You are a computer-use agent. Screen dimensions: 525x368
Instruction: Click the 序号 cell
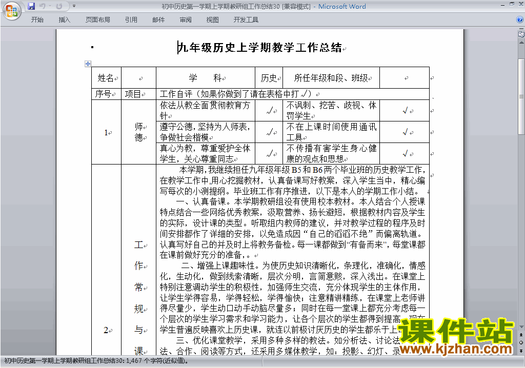pyautogui.click(x=107, y=94)
